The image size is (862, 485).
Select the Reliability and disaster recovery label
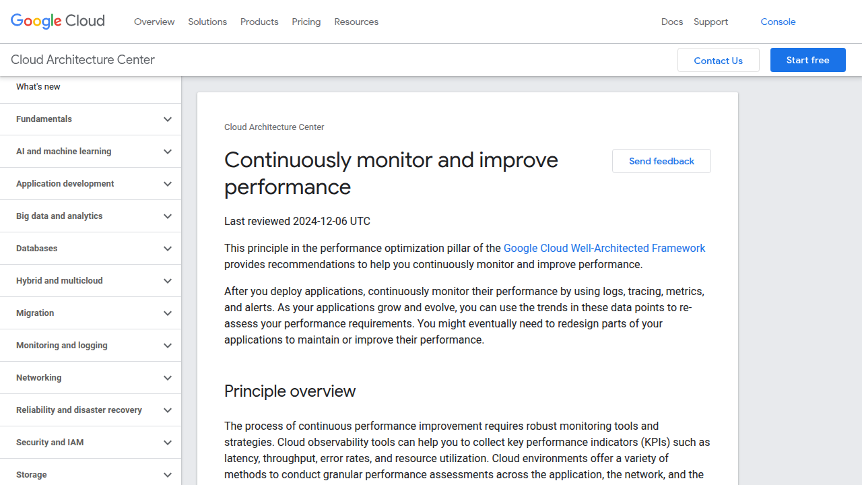click(x=79, y=410)
